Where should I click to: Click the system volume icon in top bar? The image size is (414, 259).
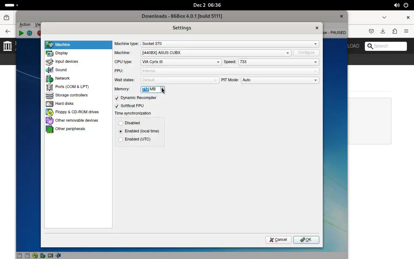397,5
